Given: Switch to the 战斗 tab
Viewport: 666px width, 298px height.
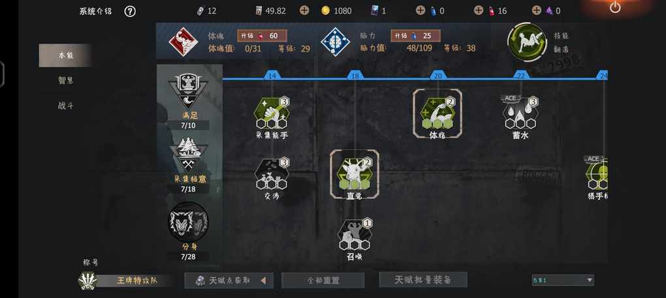Looking at the screenshot, I should coord(65,106).
